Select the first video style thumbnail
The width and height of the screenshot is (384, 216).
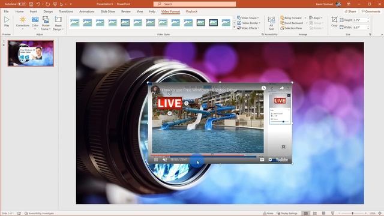[74, 23]
